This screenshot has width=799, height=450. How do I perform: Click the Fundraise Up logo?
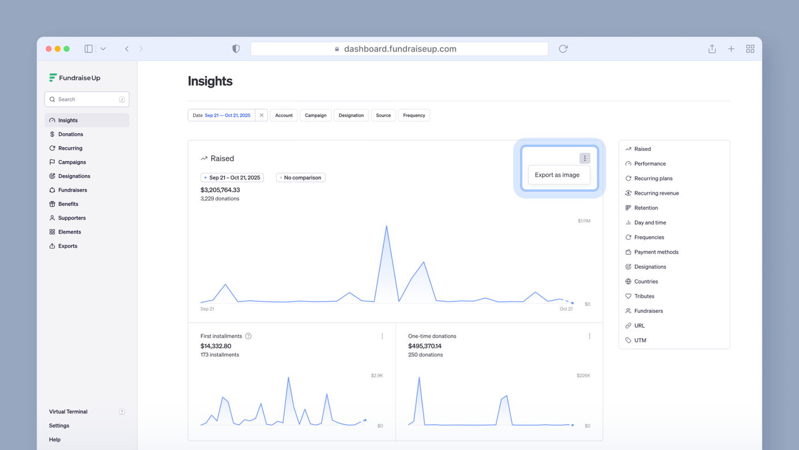(75, 78)
